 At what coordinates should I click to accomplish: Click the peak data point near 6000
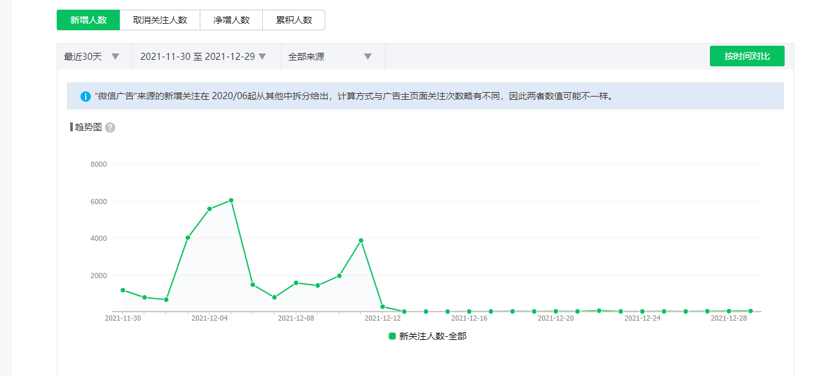[x=231, y=200]
